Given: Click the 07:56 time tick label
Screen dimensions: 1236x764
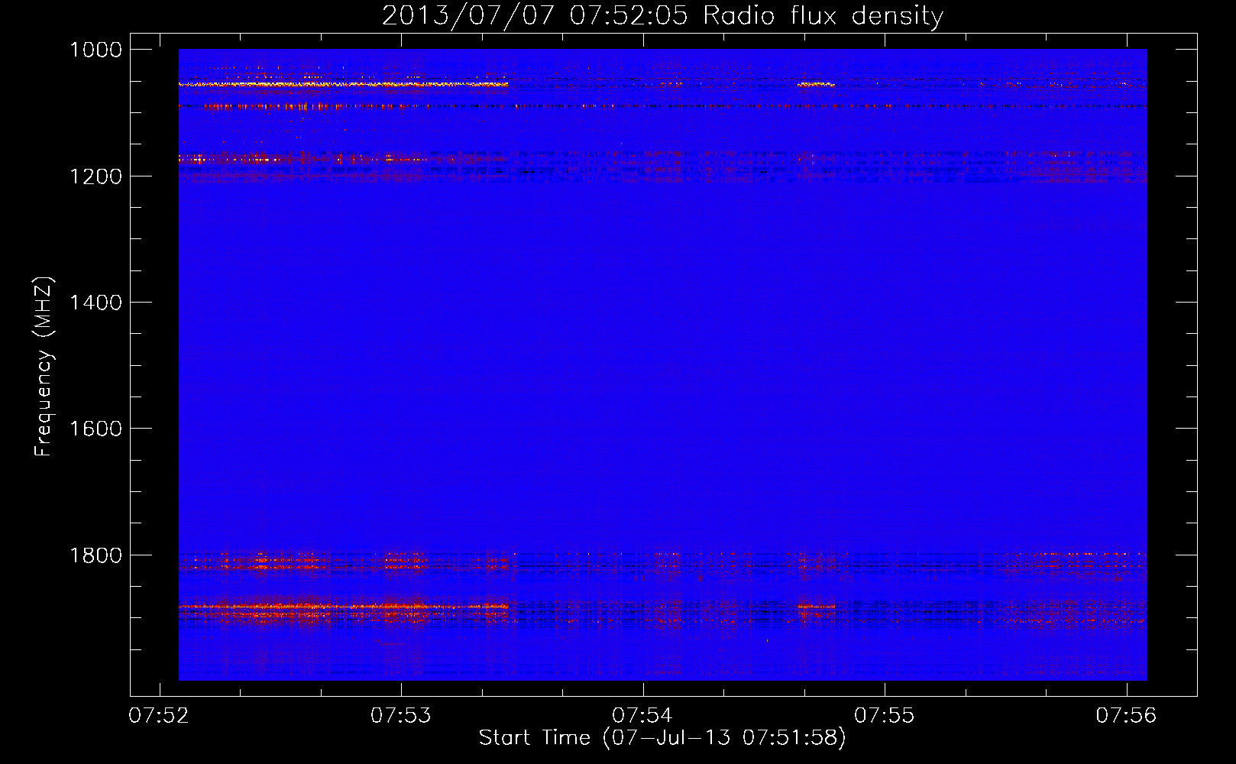Looking at the screenshot, I should [x=1126, y=715].
